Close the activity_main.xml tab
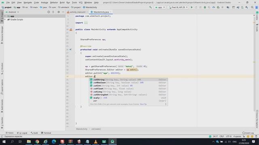 87,12
